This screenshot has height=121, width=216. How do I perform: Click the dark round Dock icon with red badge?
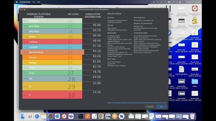tap(51, 116)
